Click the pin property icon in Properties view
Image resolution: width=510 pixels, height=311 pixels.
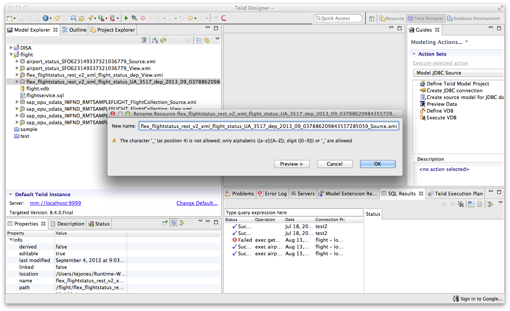point(165,223)
